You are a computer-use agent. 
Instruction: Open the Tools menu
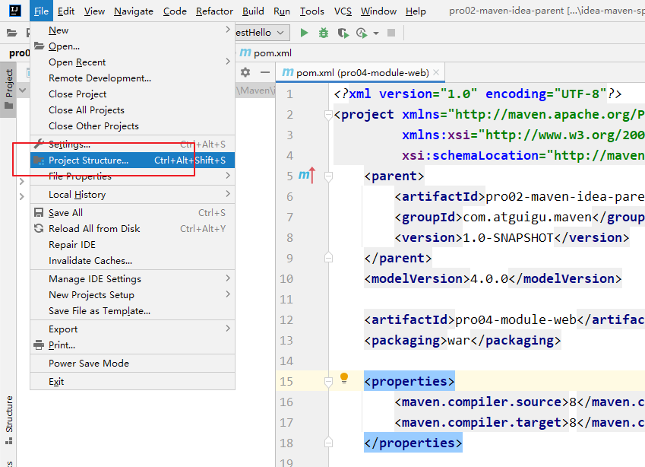click(311, 11)
